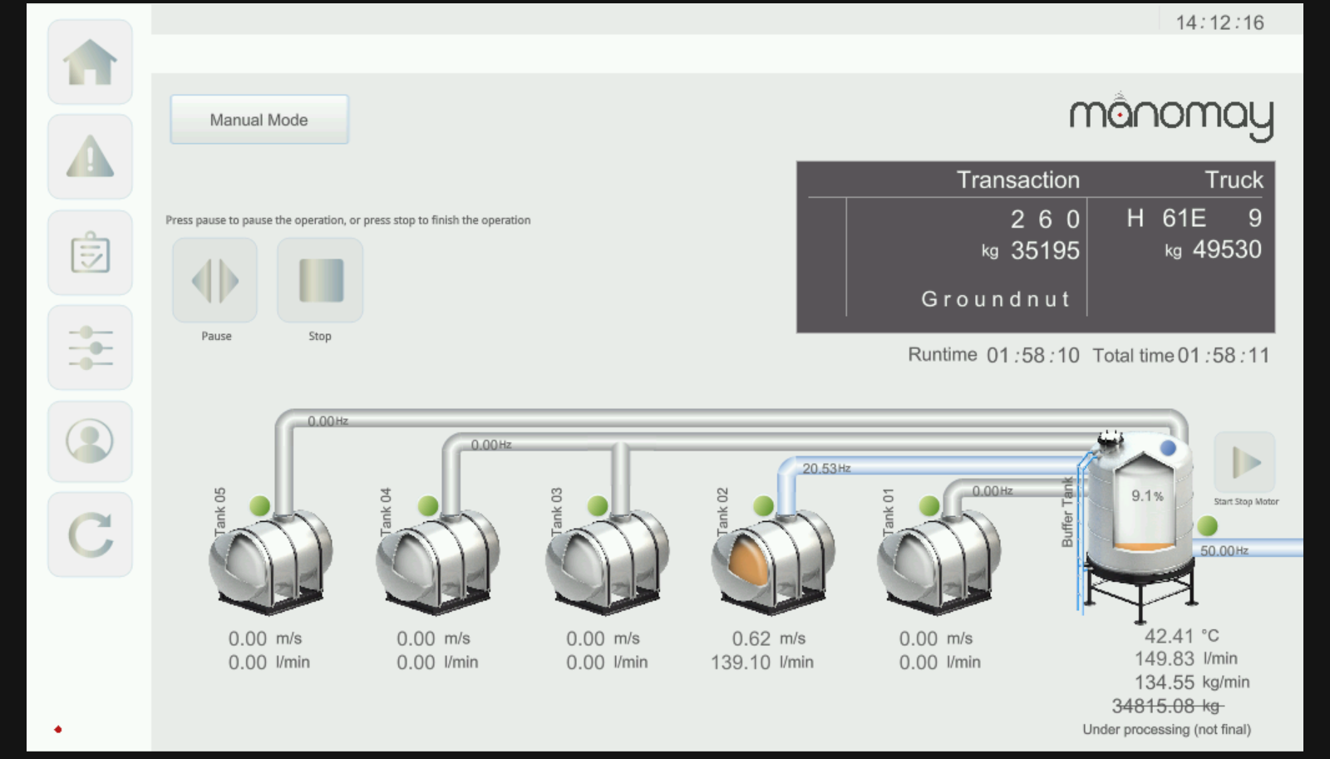1330x759 pixels.
Task: Toggle the green indicator on Tank 01
Action: 929,505
